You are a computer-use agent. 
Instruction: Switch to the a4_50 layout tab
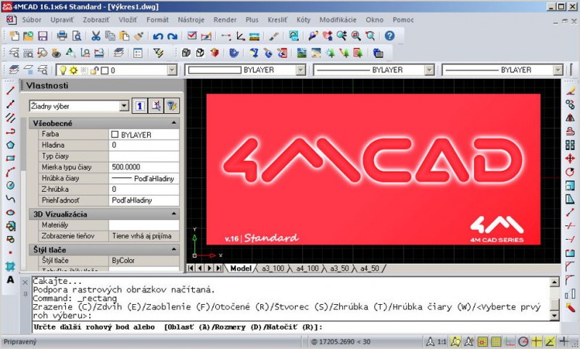click(370, 269)
